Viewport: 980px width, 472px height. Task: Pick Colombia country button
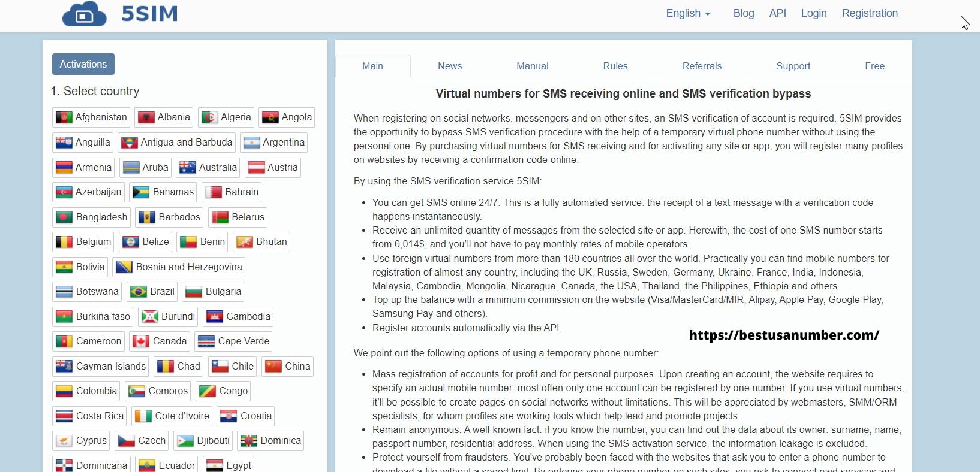[x=86, y=391]
